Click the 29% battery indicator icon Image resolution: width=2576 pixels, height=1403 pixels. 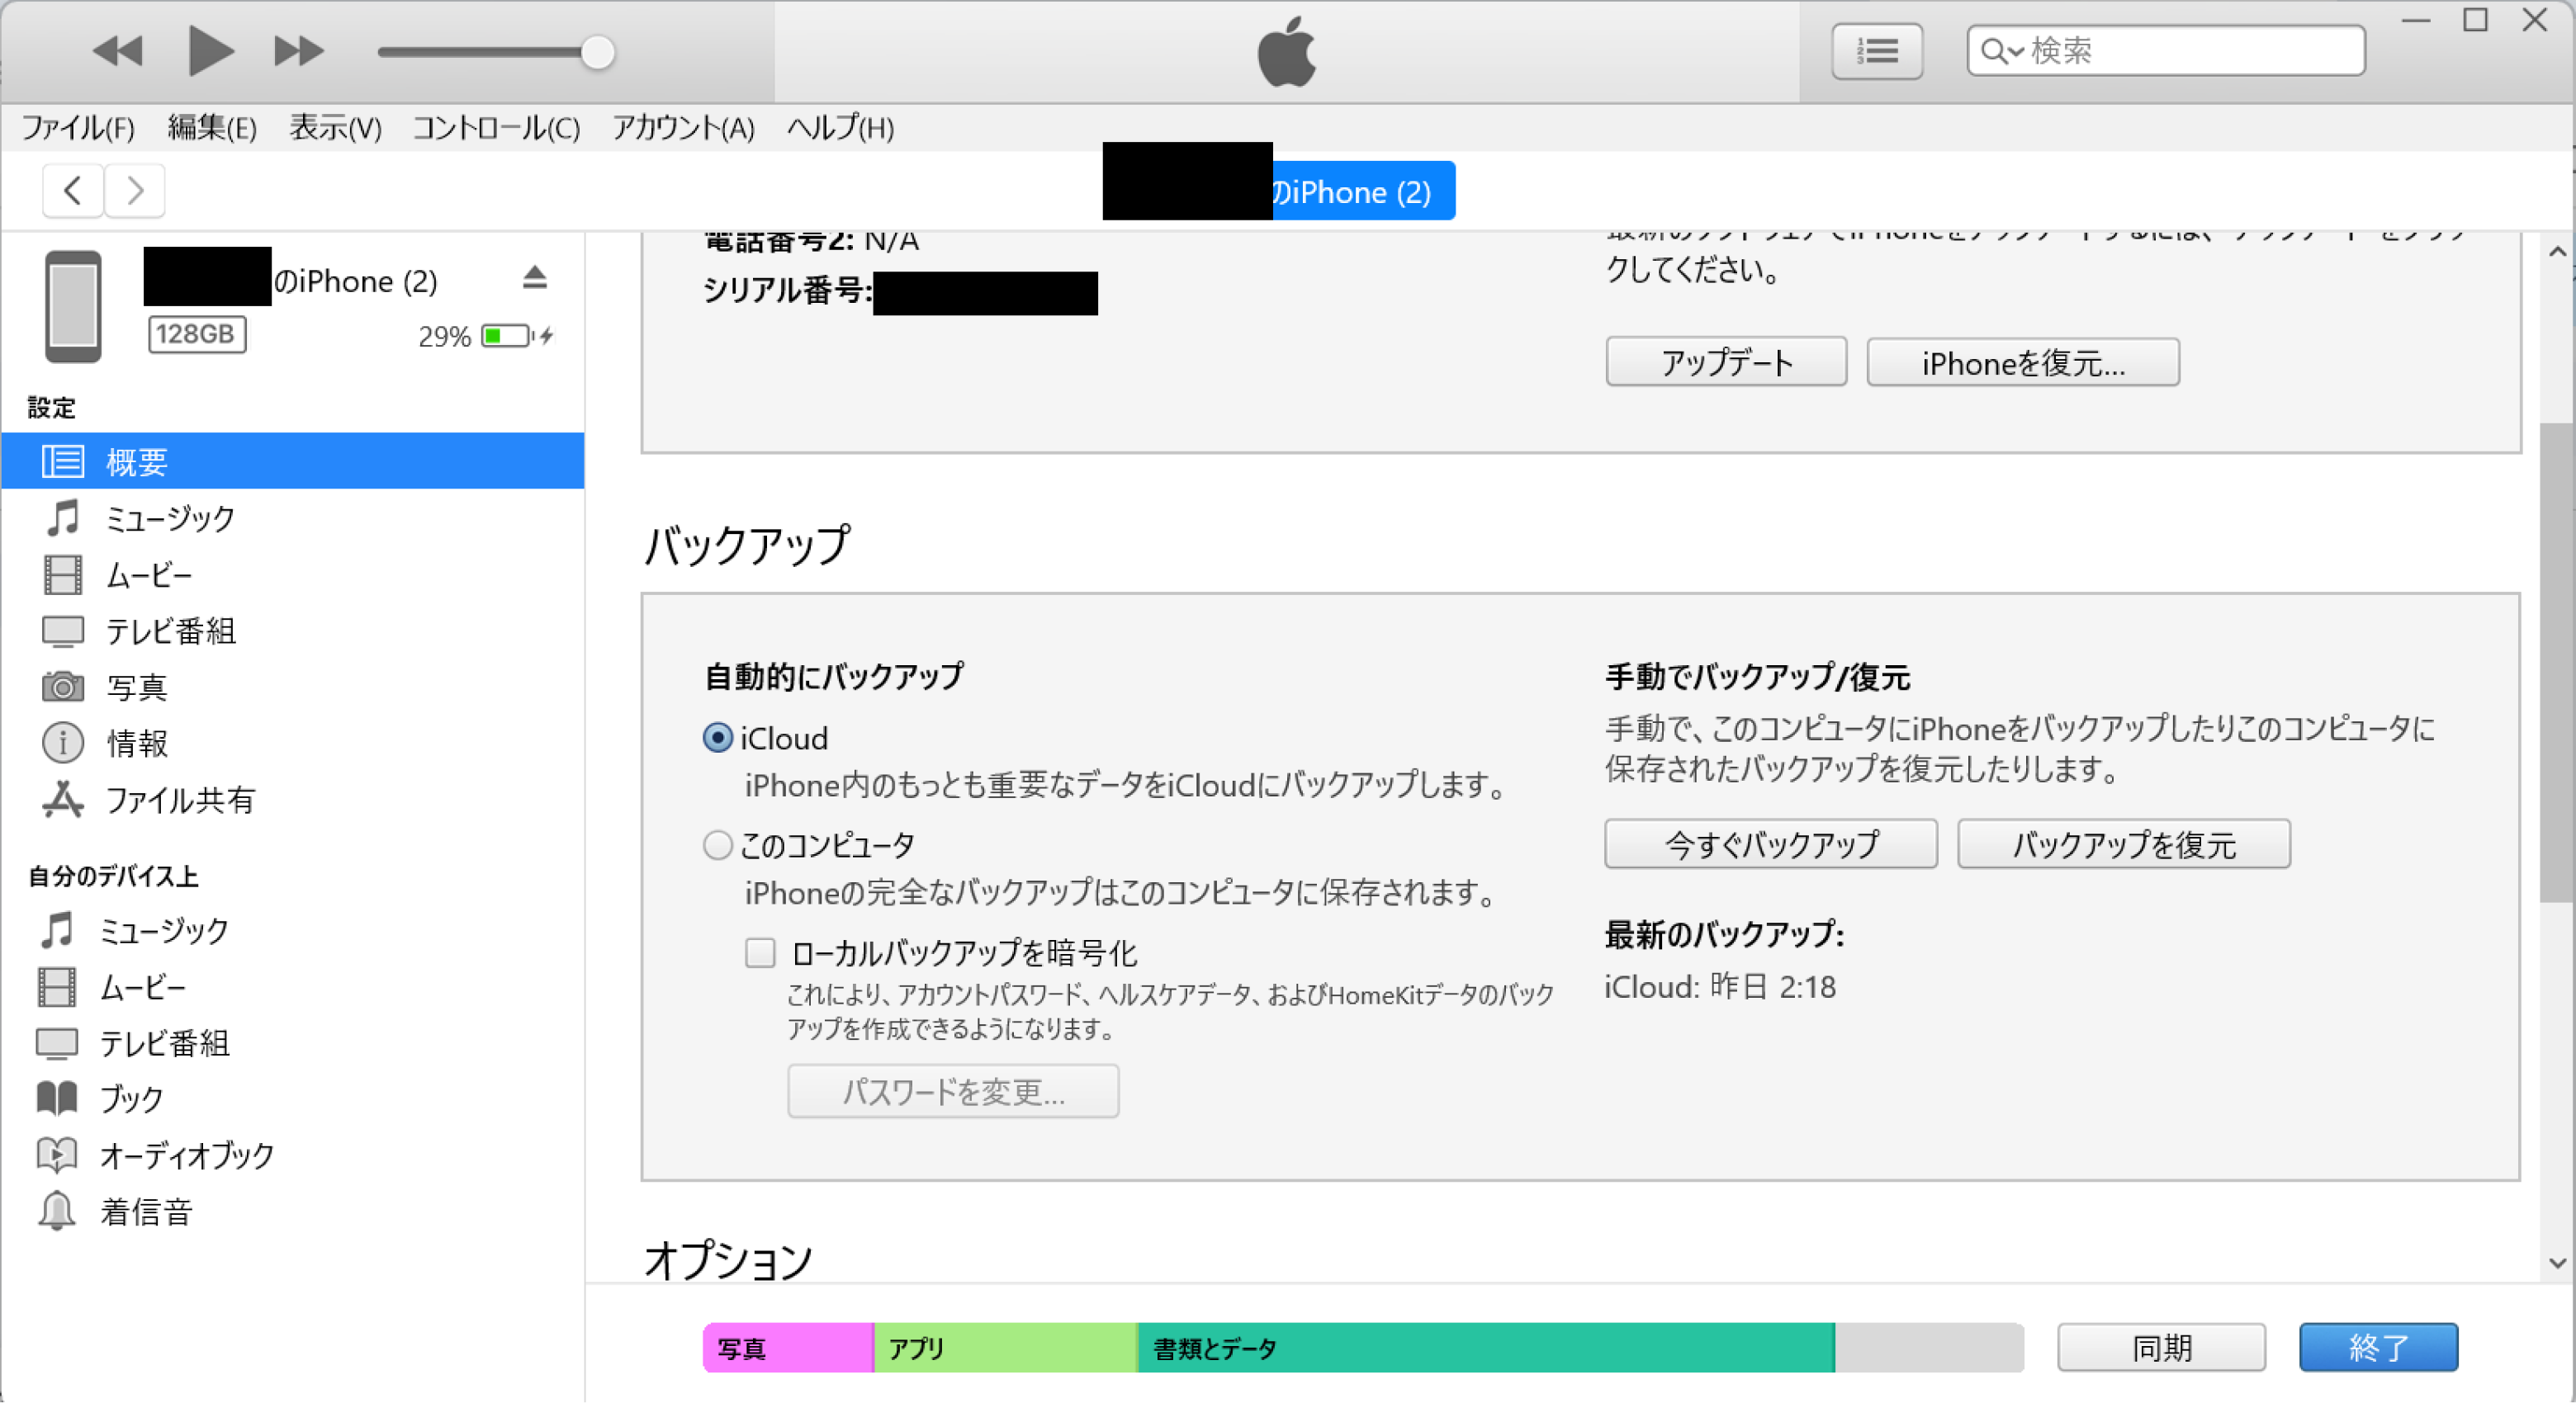(x=515, y=336)
